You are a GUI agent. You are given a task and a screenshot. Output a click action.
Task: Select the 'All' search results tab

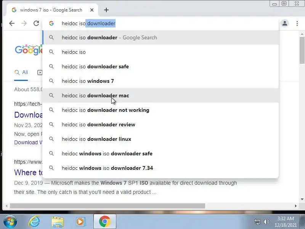[21, 73]
